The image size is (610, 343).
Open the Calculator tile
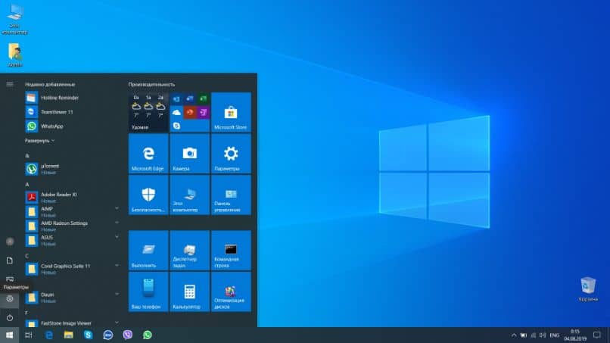point(189,292)
